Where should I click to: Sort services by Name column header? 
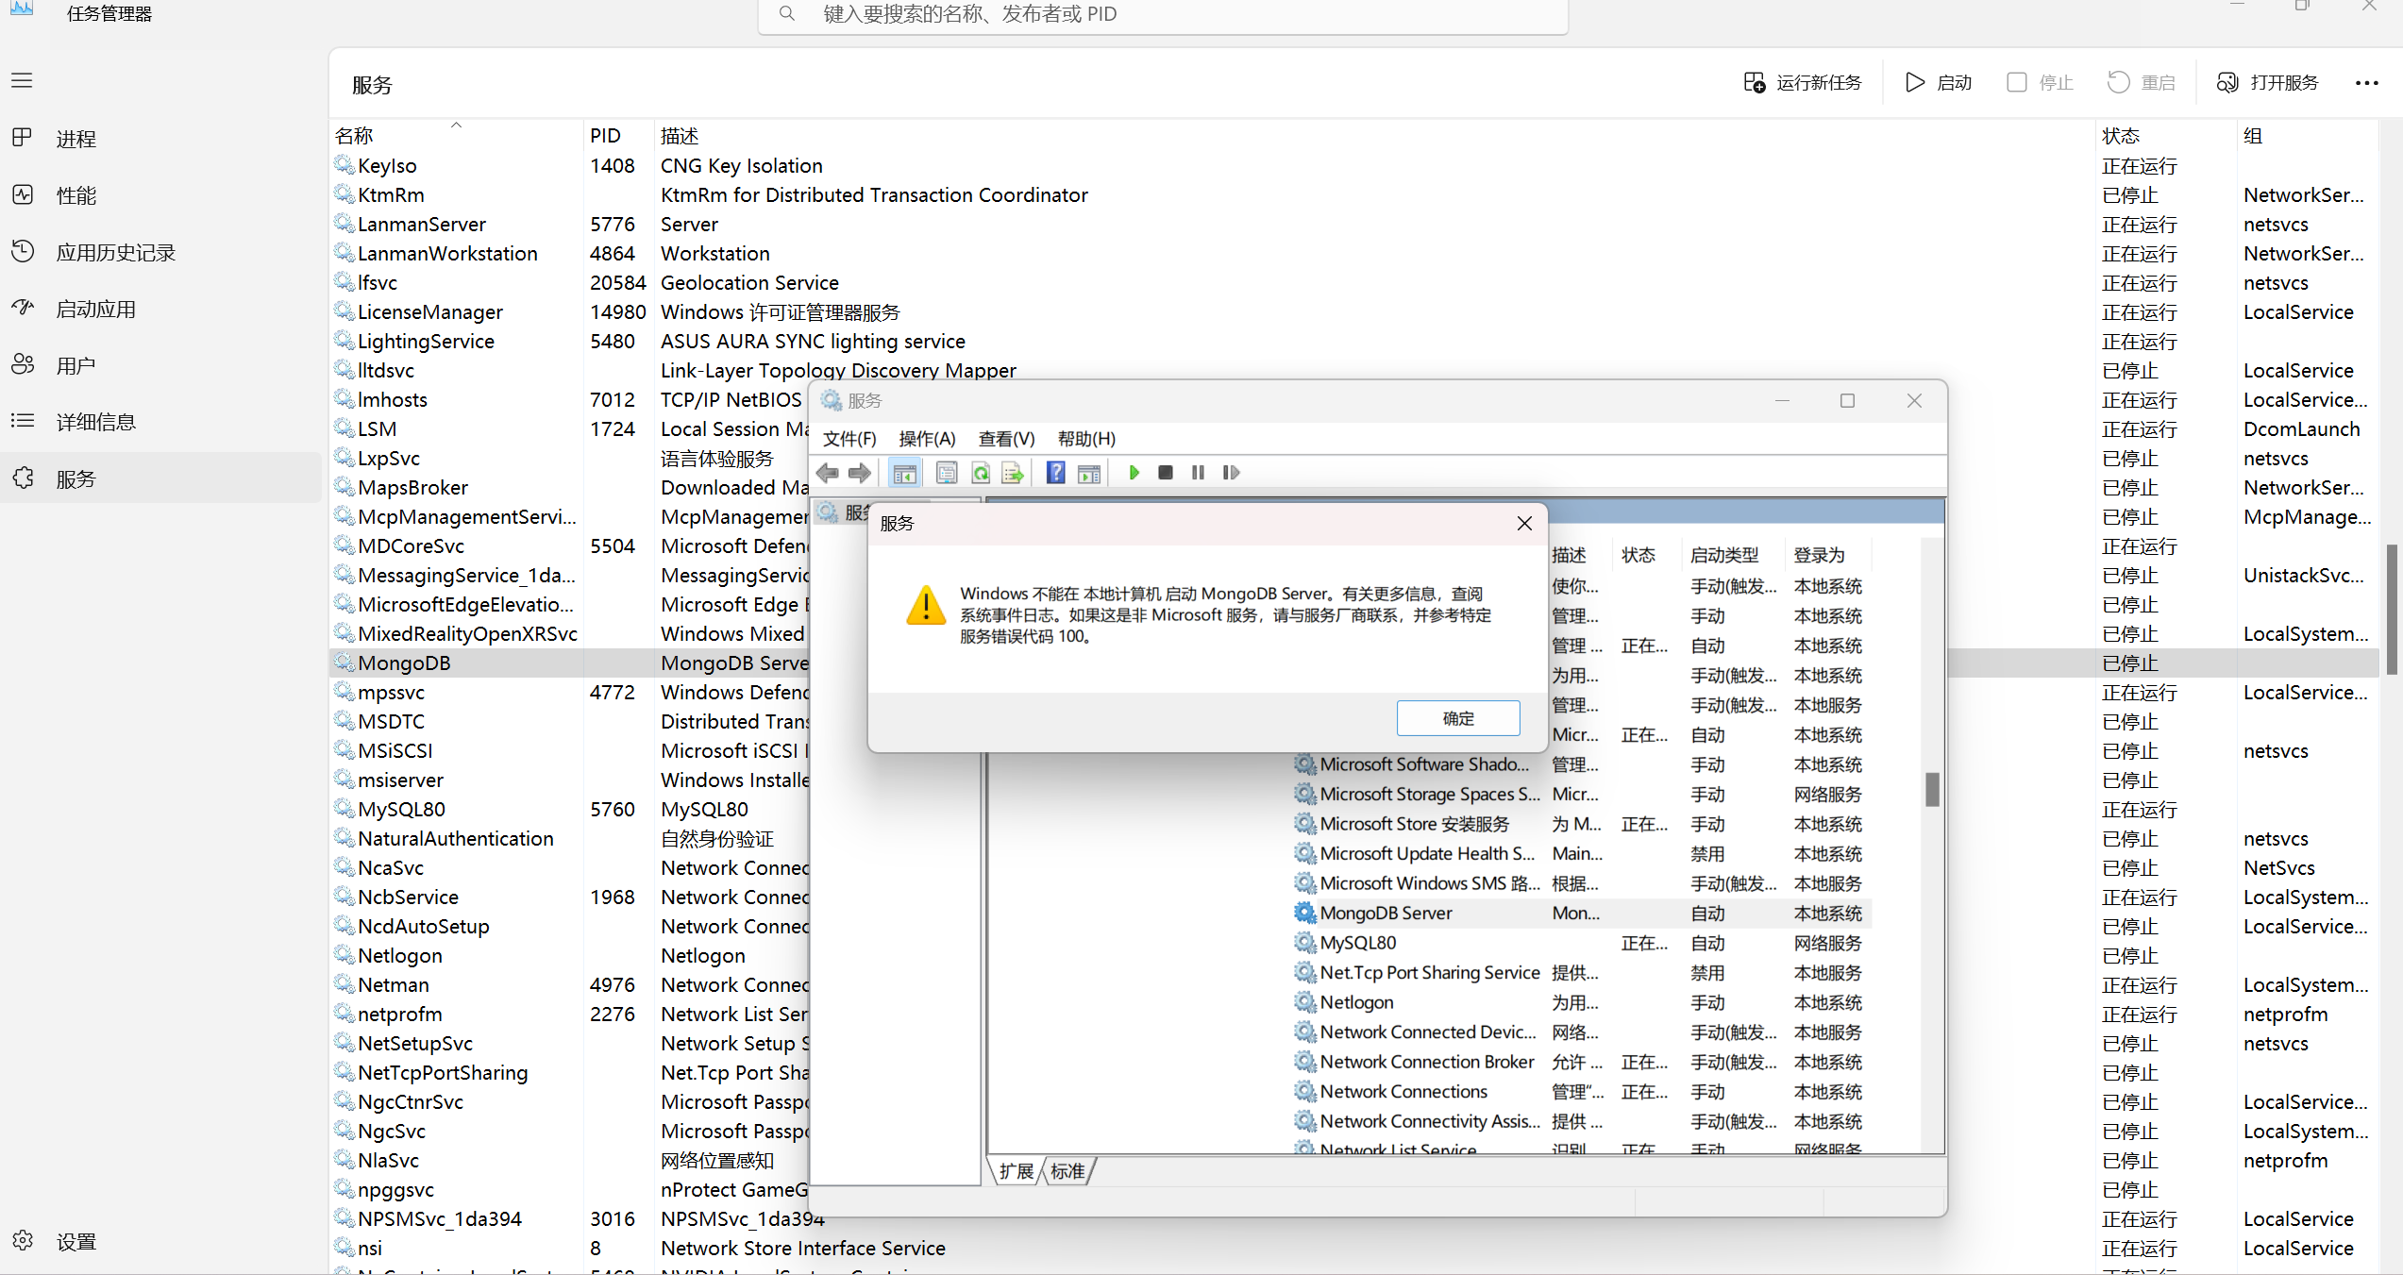[355, 136]
